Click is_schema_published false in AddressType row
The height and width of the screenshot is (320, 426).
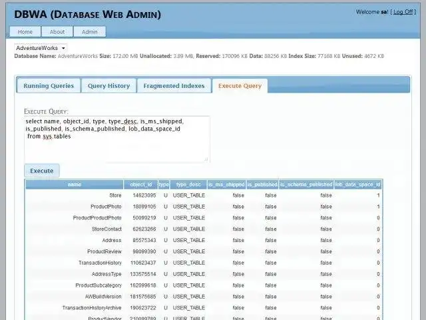(x=326, y=274)
